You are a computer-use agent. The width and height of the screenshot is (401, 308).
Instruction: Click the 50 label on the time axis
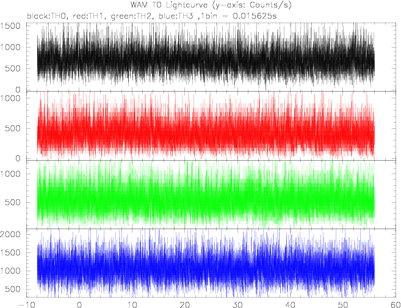[x=343, y=305]
